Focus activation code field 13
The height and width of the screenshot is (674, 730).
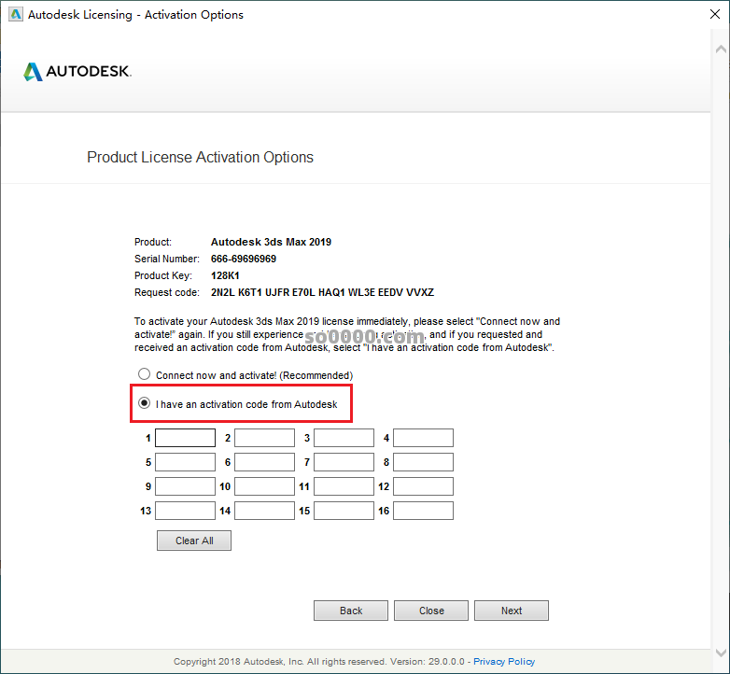pos(185,511)
